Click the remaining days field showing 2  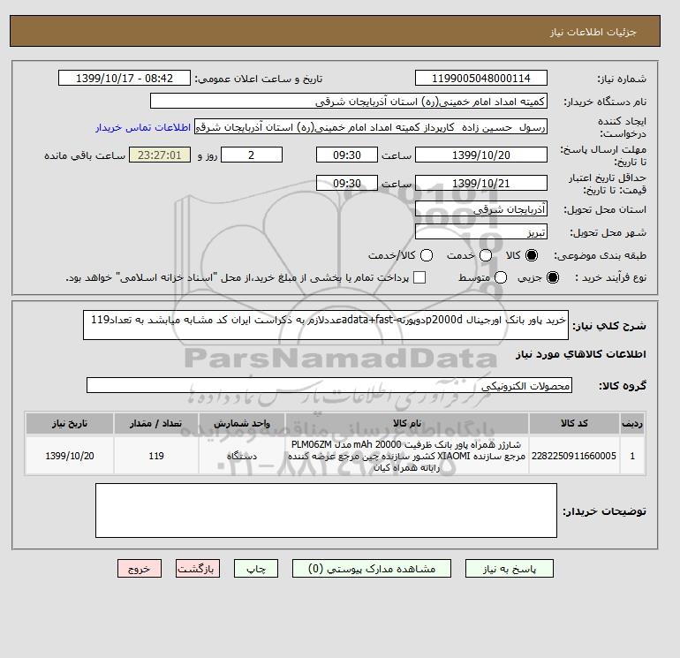(x=252, y=155)
